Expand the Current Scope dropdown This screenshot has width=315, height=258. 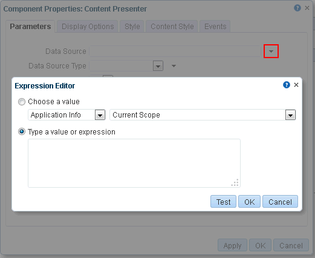290,115
